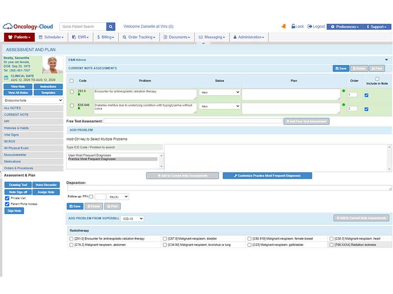This screenshot has height=294, width=393.
Task: Check the Follow up PRN checkbox
Action: tap(91, 196)
